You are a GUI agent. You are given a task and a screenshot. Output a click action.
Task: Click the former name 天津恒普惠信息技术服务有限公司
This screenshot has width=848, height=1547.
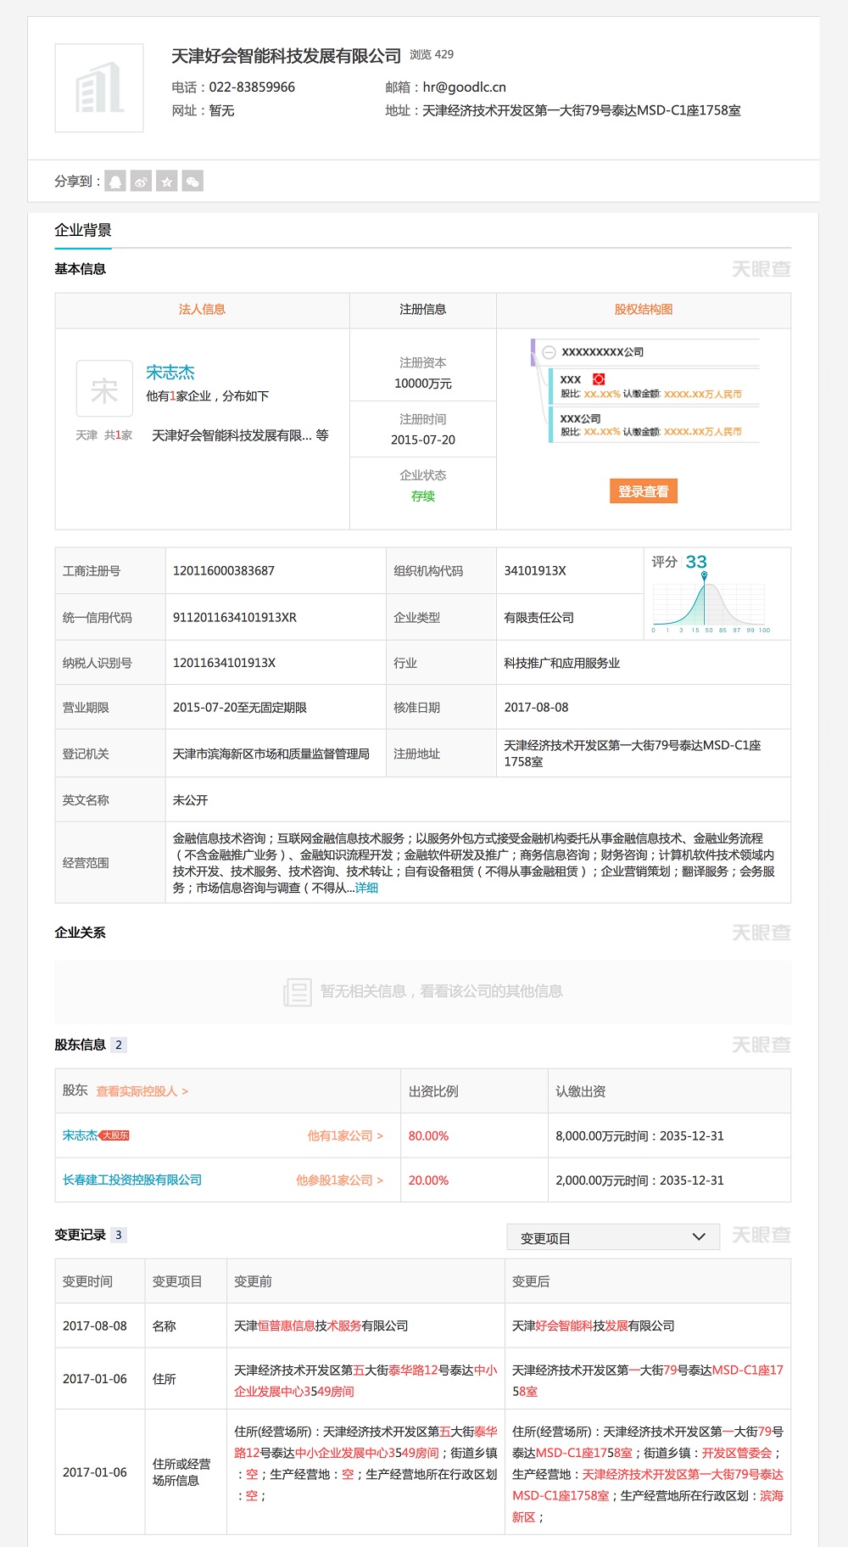pos(321,1326)
